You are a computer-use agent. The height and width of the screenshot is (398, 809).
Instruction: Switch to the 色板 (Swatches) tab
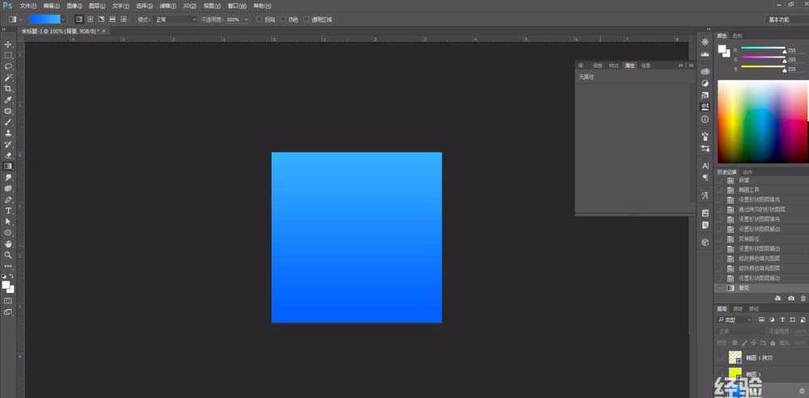pyautogui.click(x=737, y=36)
